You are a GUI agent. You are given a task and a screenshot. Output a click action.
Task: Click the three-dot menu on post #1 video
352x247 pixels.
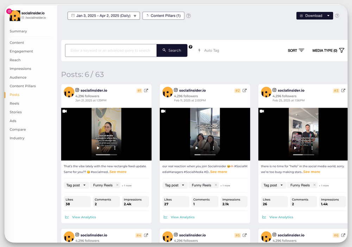(x=115, y=148)
